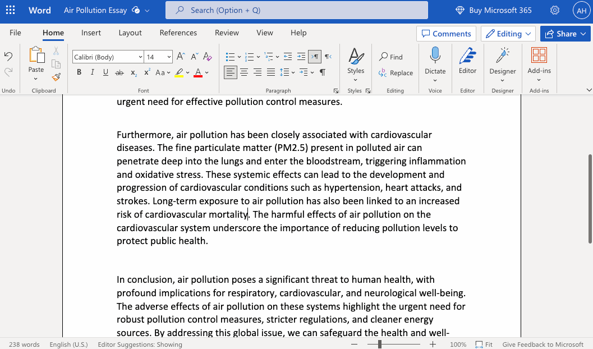Click the Fit zoom button

click(x=484, y=345)
